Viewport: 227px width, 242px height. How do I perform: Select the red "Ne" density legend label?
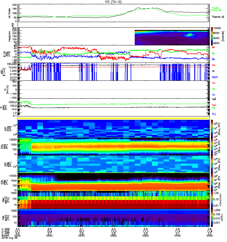214,65
